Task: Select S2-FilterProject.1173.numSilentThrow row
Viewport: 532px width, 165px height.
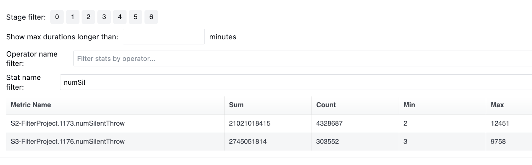Action: [68, 124]
